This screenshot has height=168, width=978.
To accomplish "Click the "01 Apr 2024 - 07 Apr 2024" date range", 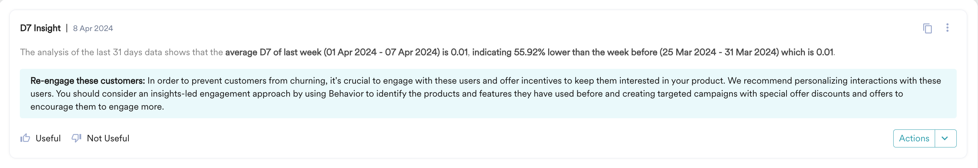I will 381,52.
